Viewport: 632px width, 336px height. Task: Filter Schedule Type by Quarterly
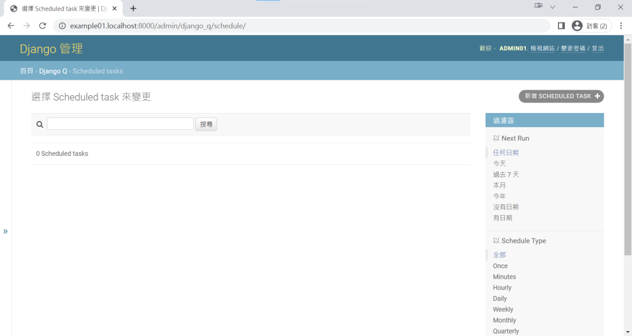506,331
